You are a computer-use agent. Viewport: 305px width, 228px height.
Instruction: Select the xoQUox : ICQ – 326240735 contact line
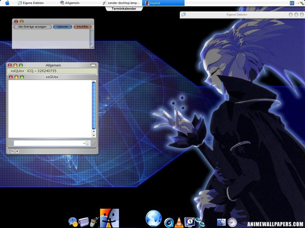click(x=52, y=71)
